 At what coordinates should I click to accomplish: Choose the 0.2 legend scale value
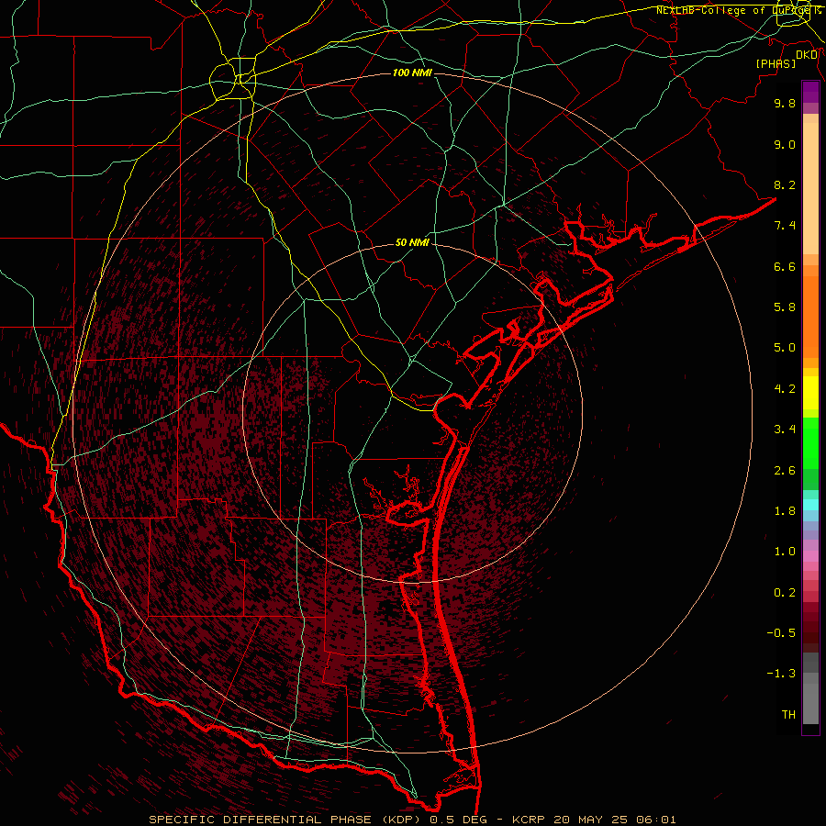coord(785,593)
